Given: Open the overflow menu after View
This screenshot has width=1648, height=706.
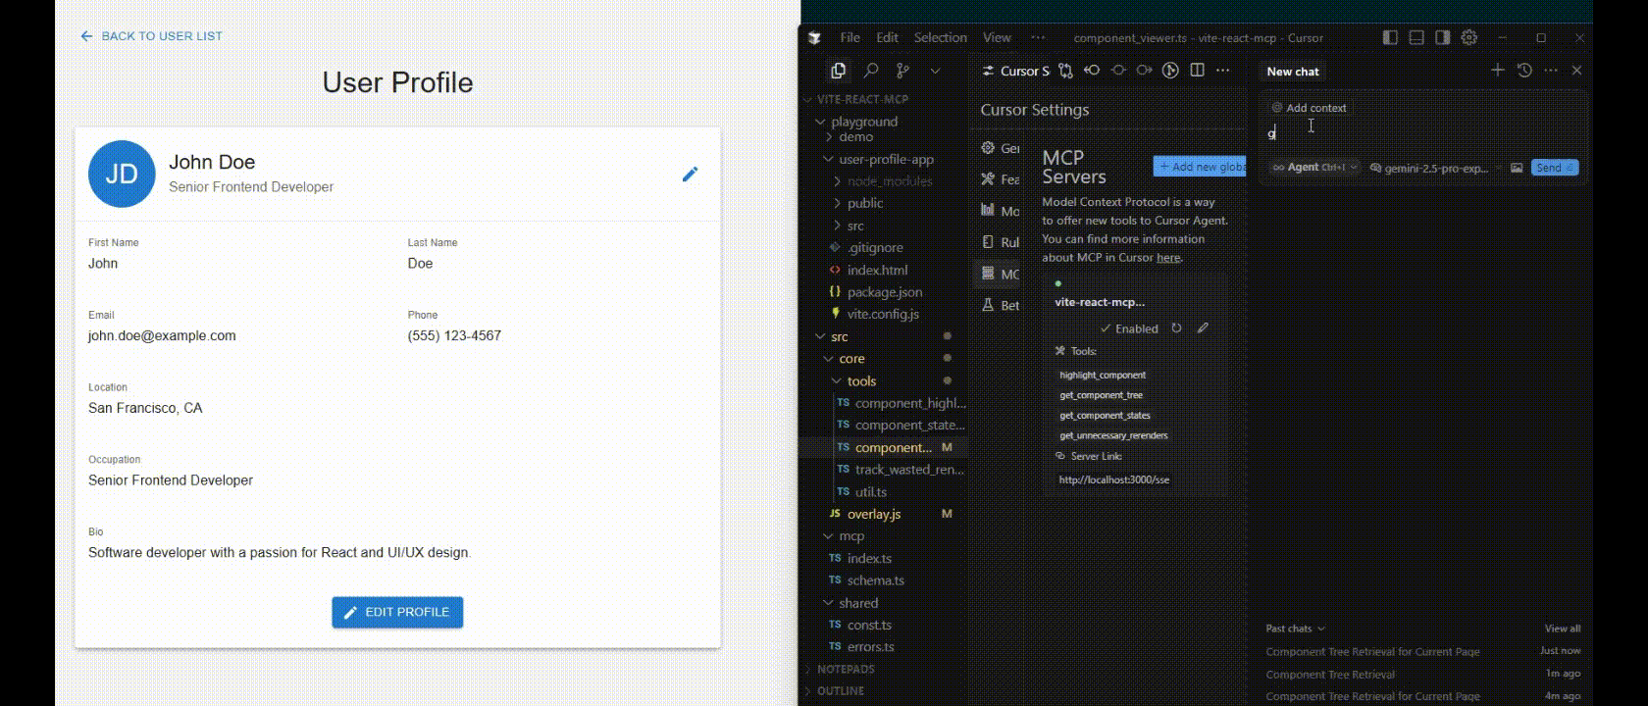Looking at the screenshot, I should tap(1038, 37).
